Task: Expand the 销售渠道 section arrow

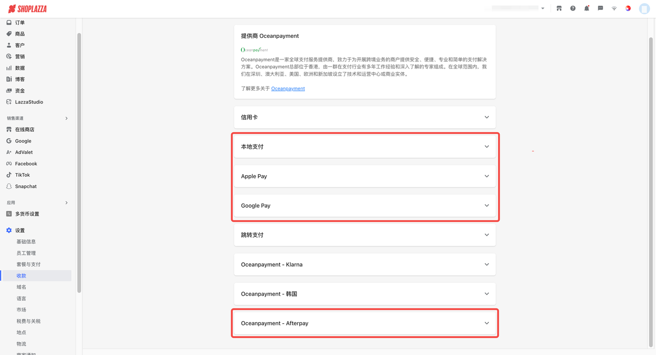Action: [x=67, y=118]
